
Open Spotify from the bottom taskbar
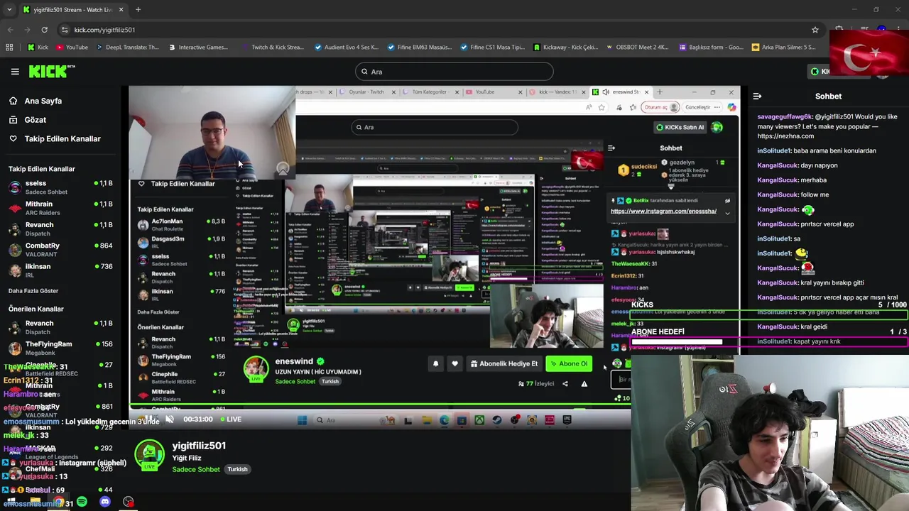82,502
